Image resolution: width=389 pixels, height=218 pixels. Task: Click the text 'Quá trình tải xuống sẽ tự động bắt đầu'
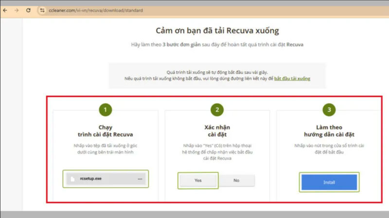point(217,72)
